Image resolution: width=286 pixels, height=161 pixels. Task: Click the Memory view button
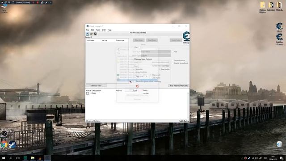(x=96, y=85)
